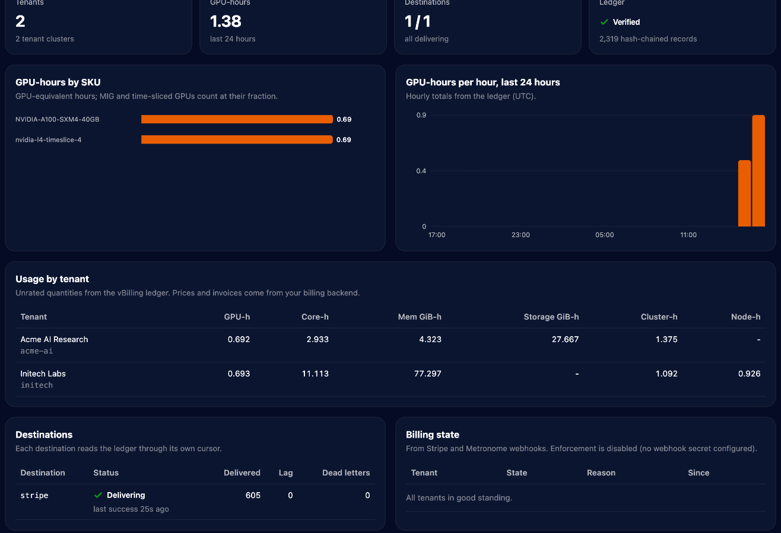
Task: Click the NVIDIA-A100-SXM4-40GB orange bar
Action: 237,119
